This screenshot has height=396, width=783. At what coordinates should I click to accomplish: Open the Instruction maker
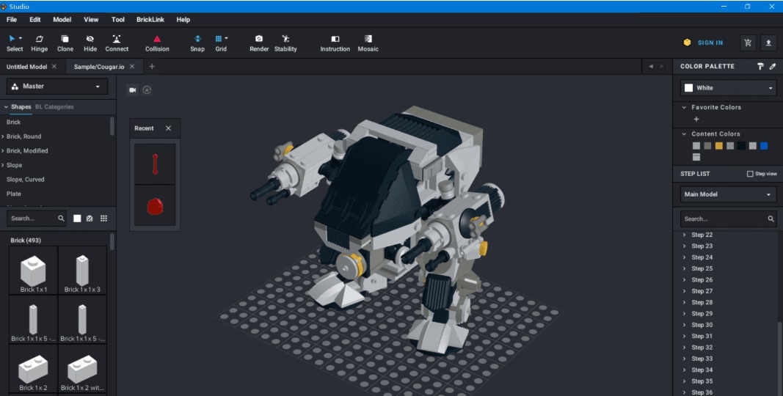pyautogui.click(x=335, y=43)
